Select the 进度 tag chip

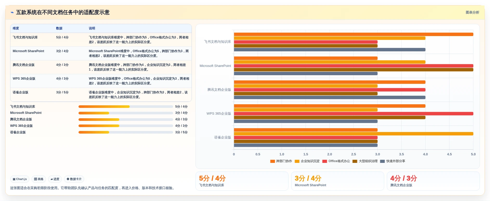[x=55, y=179]
